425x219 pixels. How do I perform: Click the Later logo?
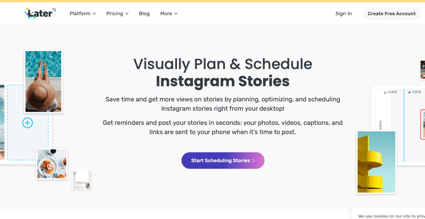coord(40,13)
